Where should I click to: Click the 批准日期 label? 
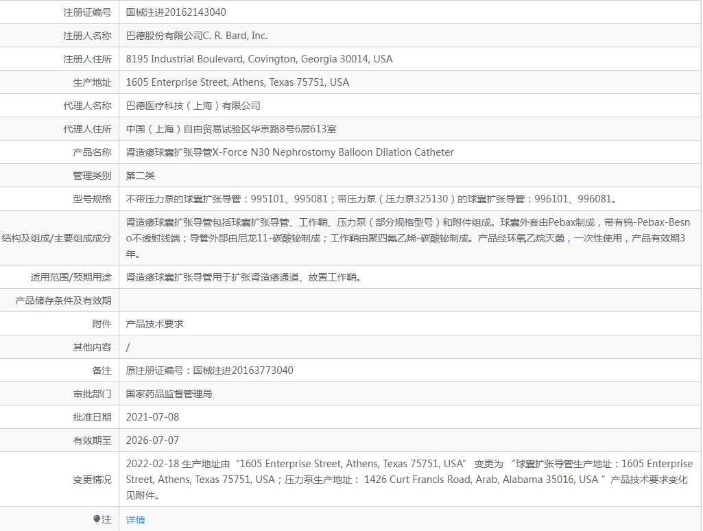coord(92,417)
